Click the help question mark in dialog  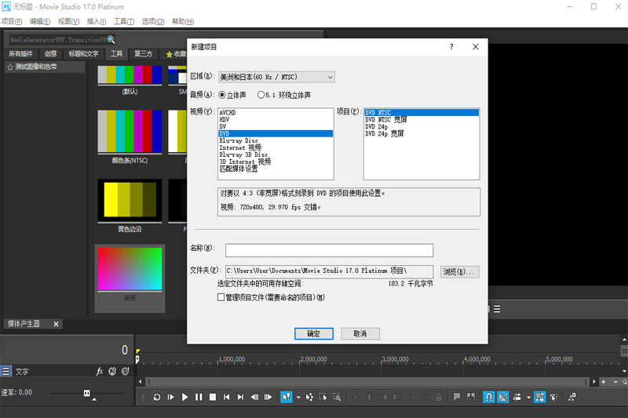[451, 47]
